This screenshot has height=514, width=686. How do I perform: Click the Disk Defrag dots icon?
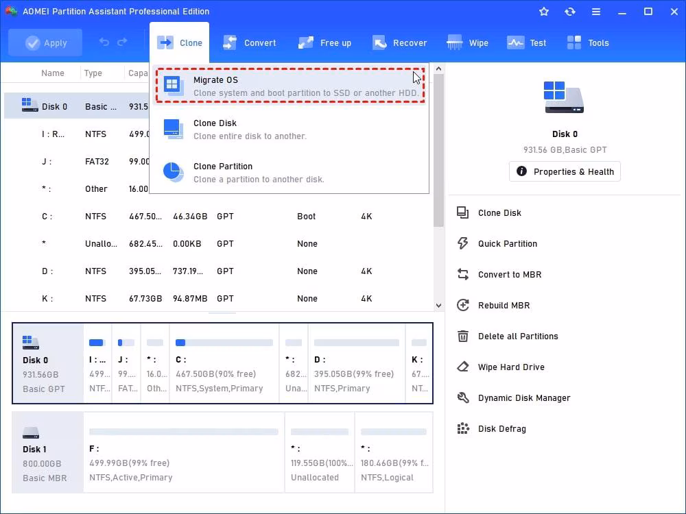pyautogui.click(x=463, y=429)
